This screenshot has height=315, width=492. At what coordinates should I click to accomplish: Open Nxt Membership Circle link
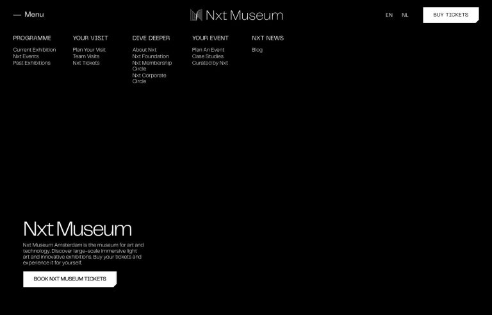coord(152,66)
